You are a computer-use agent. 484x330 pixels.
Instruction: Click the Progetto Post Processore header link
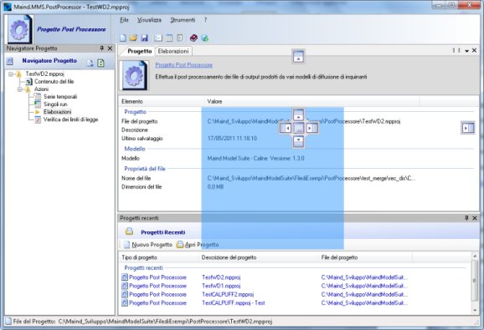183,65
